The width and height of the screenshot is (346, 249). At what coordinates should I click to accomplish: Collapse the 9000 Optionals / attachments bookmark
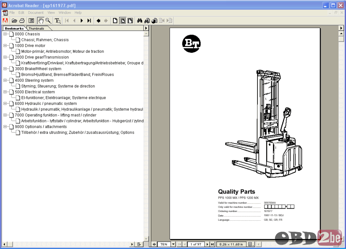pyautogui.click(x=5, y=127)
